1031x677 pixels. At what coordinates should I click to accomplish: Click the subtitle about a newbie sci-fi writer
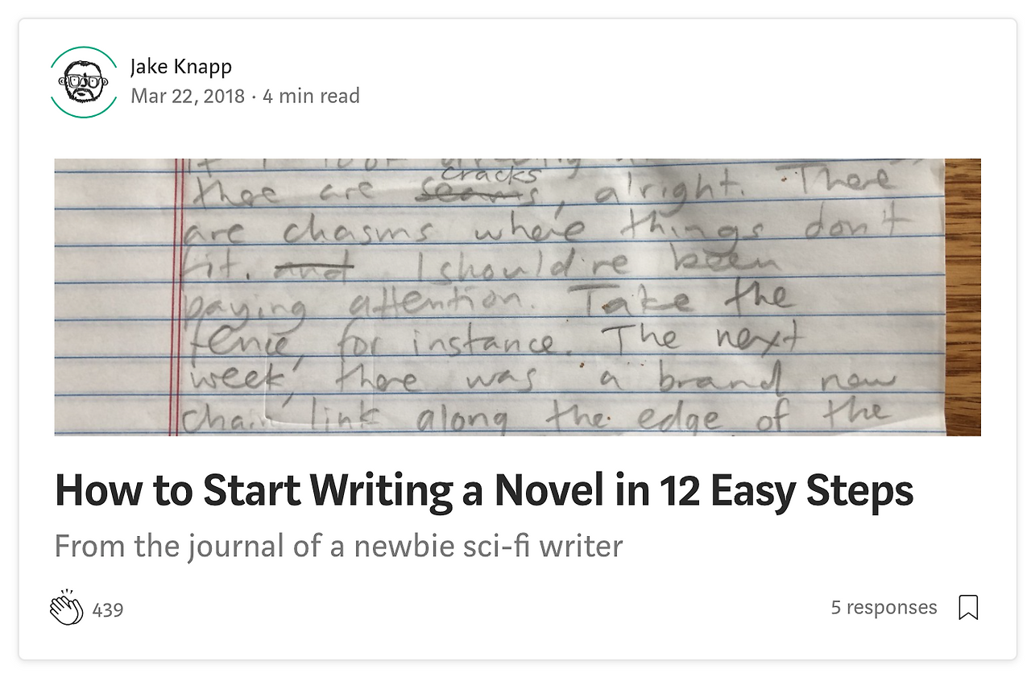(338, 547)
